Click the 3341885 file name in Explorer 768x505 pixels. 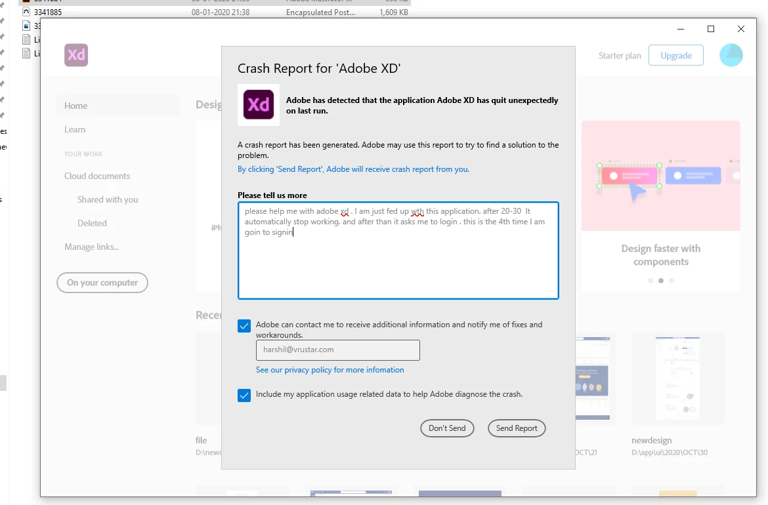click(48, 12)
